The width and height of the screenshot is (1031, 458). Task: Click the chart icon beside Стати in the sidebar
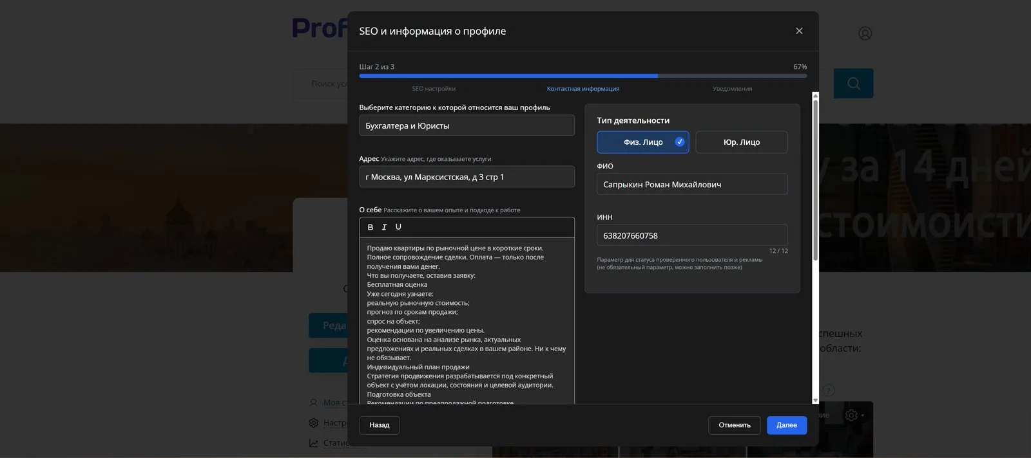click(x=314, y=443)
